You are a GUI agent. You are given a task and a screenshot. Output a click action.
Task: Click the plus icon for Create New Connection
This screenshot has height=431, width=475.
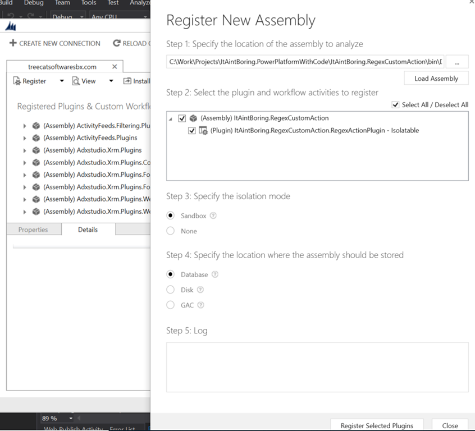pyautogui.click(x=13, y=43)
